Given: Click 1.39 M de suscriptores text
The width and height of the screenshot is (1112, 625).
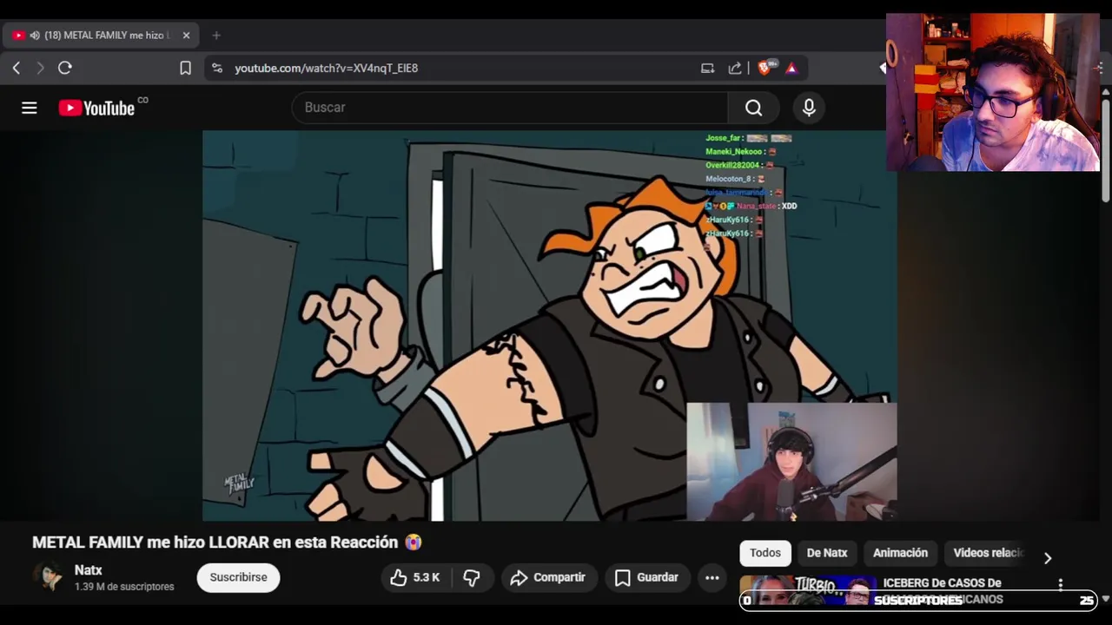Looking at the screenshot, I should tap(124, 587).
